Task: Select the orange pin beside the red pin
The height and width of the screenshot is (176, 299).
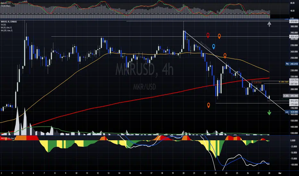Action: (219, 36)
